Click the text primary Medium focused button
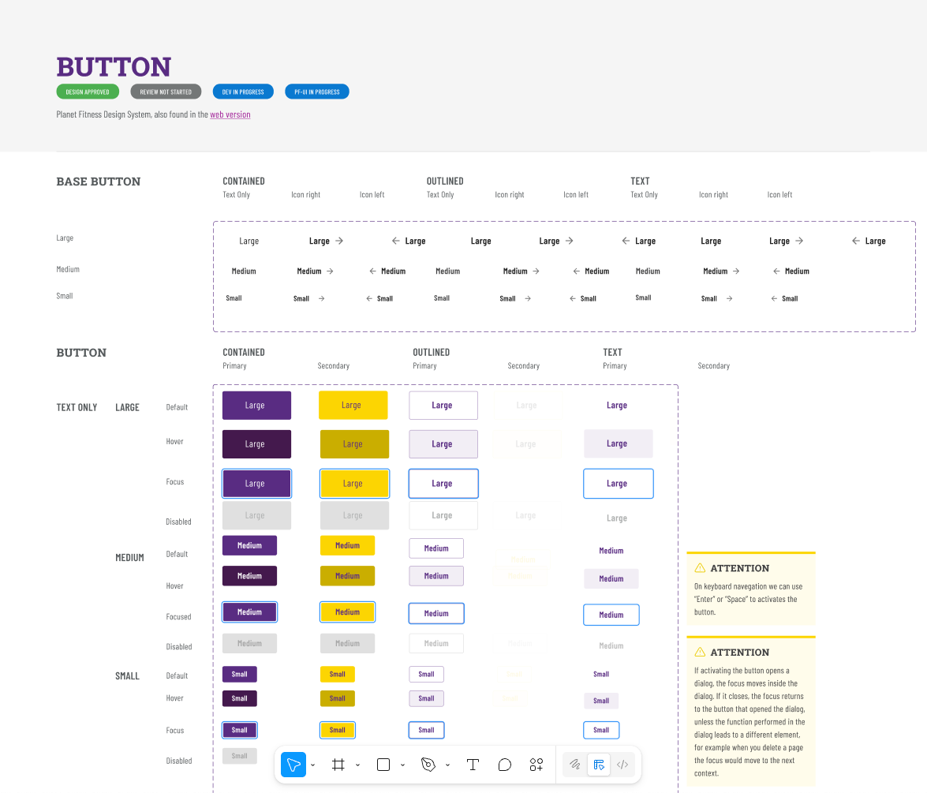The image size is (927, 793). [x=611, y=615]
